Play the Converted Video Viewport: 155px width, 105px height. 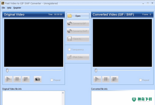97,79
